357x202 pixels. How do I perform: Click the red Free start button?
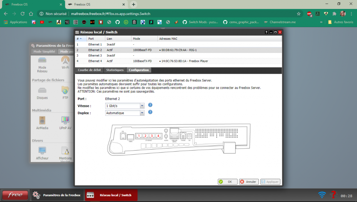15,195
